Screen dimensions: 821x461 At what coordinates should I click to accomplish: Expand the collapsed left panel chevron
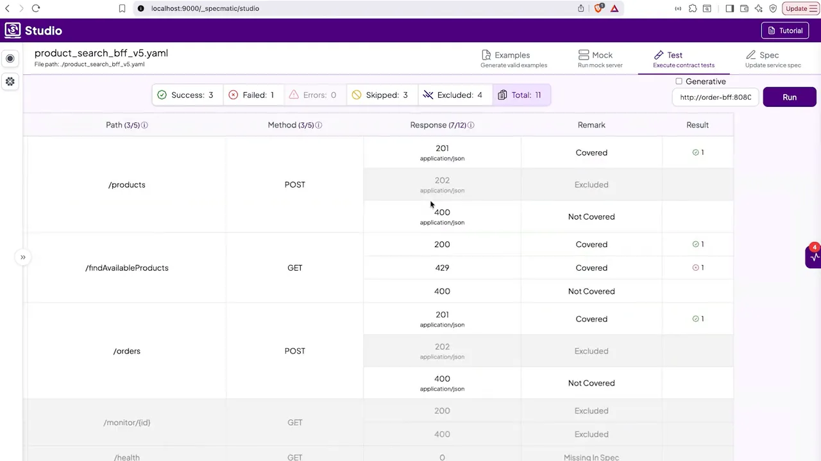22,257
